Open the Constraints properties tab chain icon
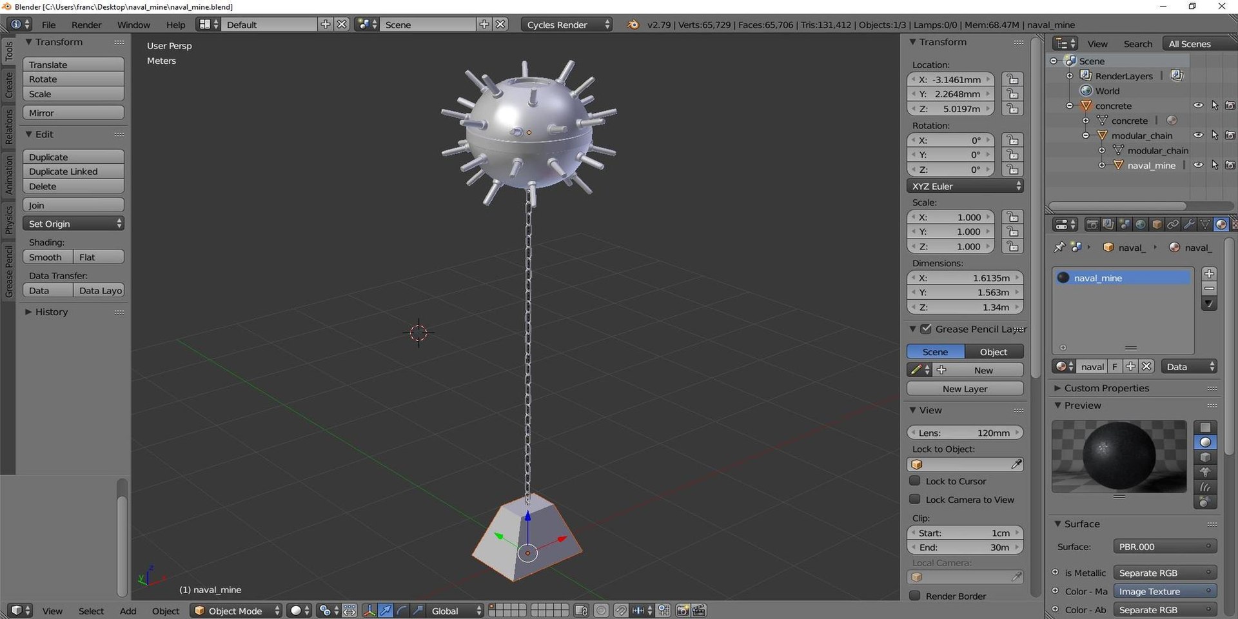 [x=1173, y=224]
